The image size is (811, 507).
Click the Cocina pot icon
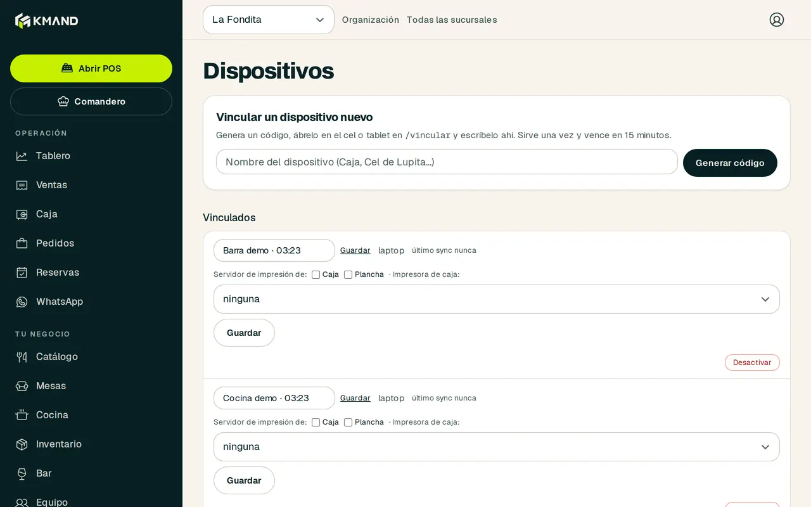pos(22,415)
